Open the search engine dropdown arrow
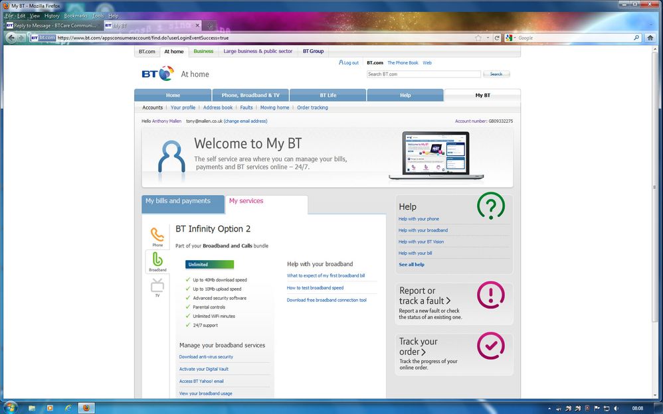The height and width of the screenshot is (414, 663). point(515,38)
